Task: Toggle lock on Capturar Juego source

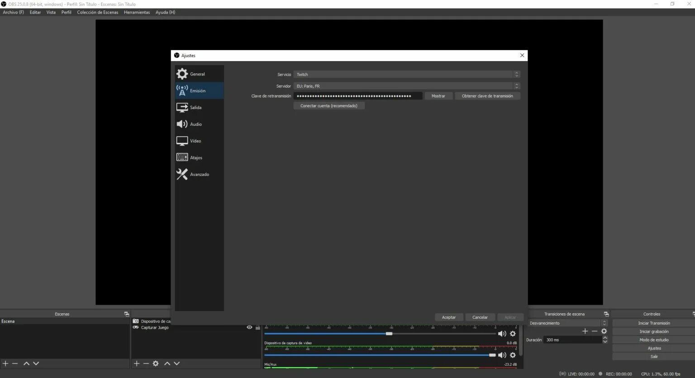Action: pos(258,327)
